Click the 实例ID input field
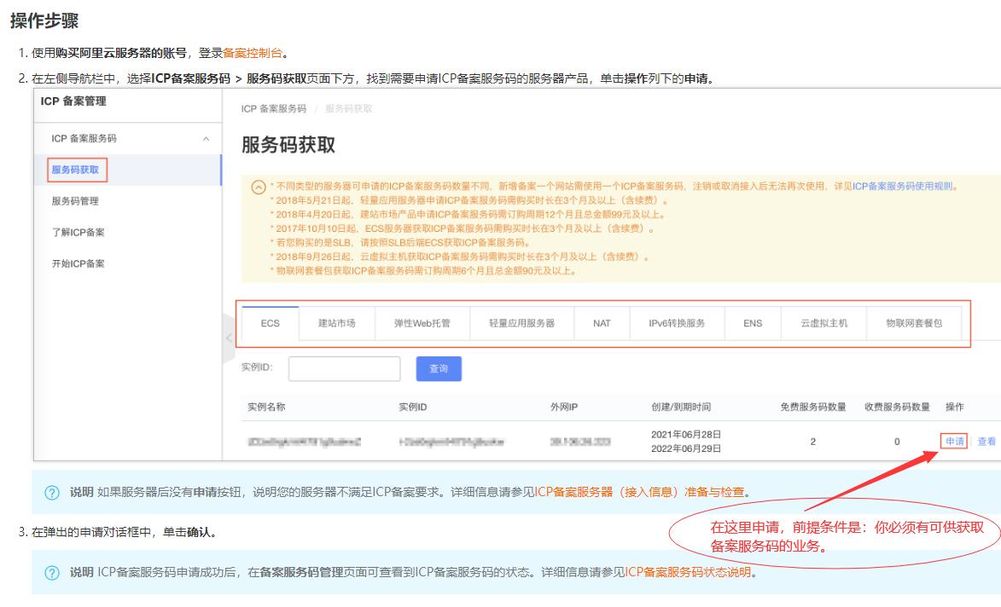The height and width of the screenshot is (607, 1001). point(345,368)
